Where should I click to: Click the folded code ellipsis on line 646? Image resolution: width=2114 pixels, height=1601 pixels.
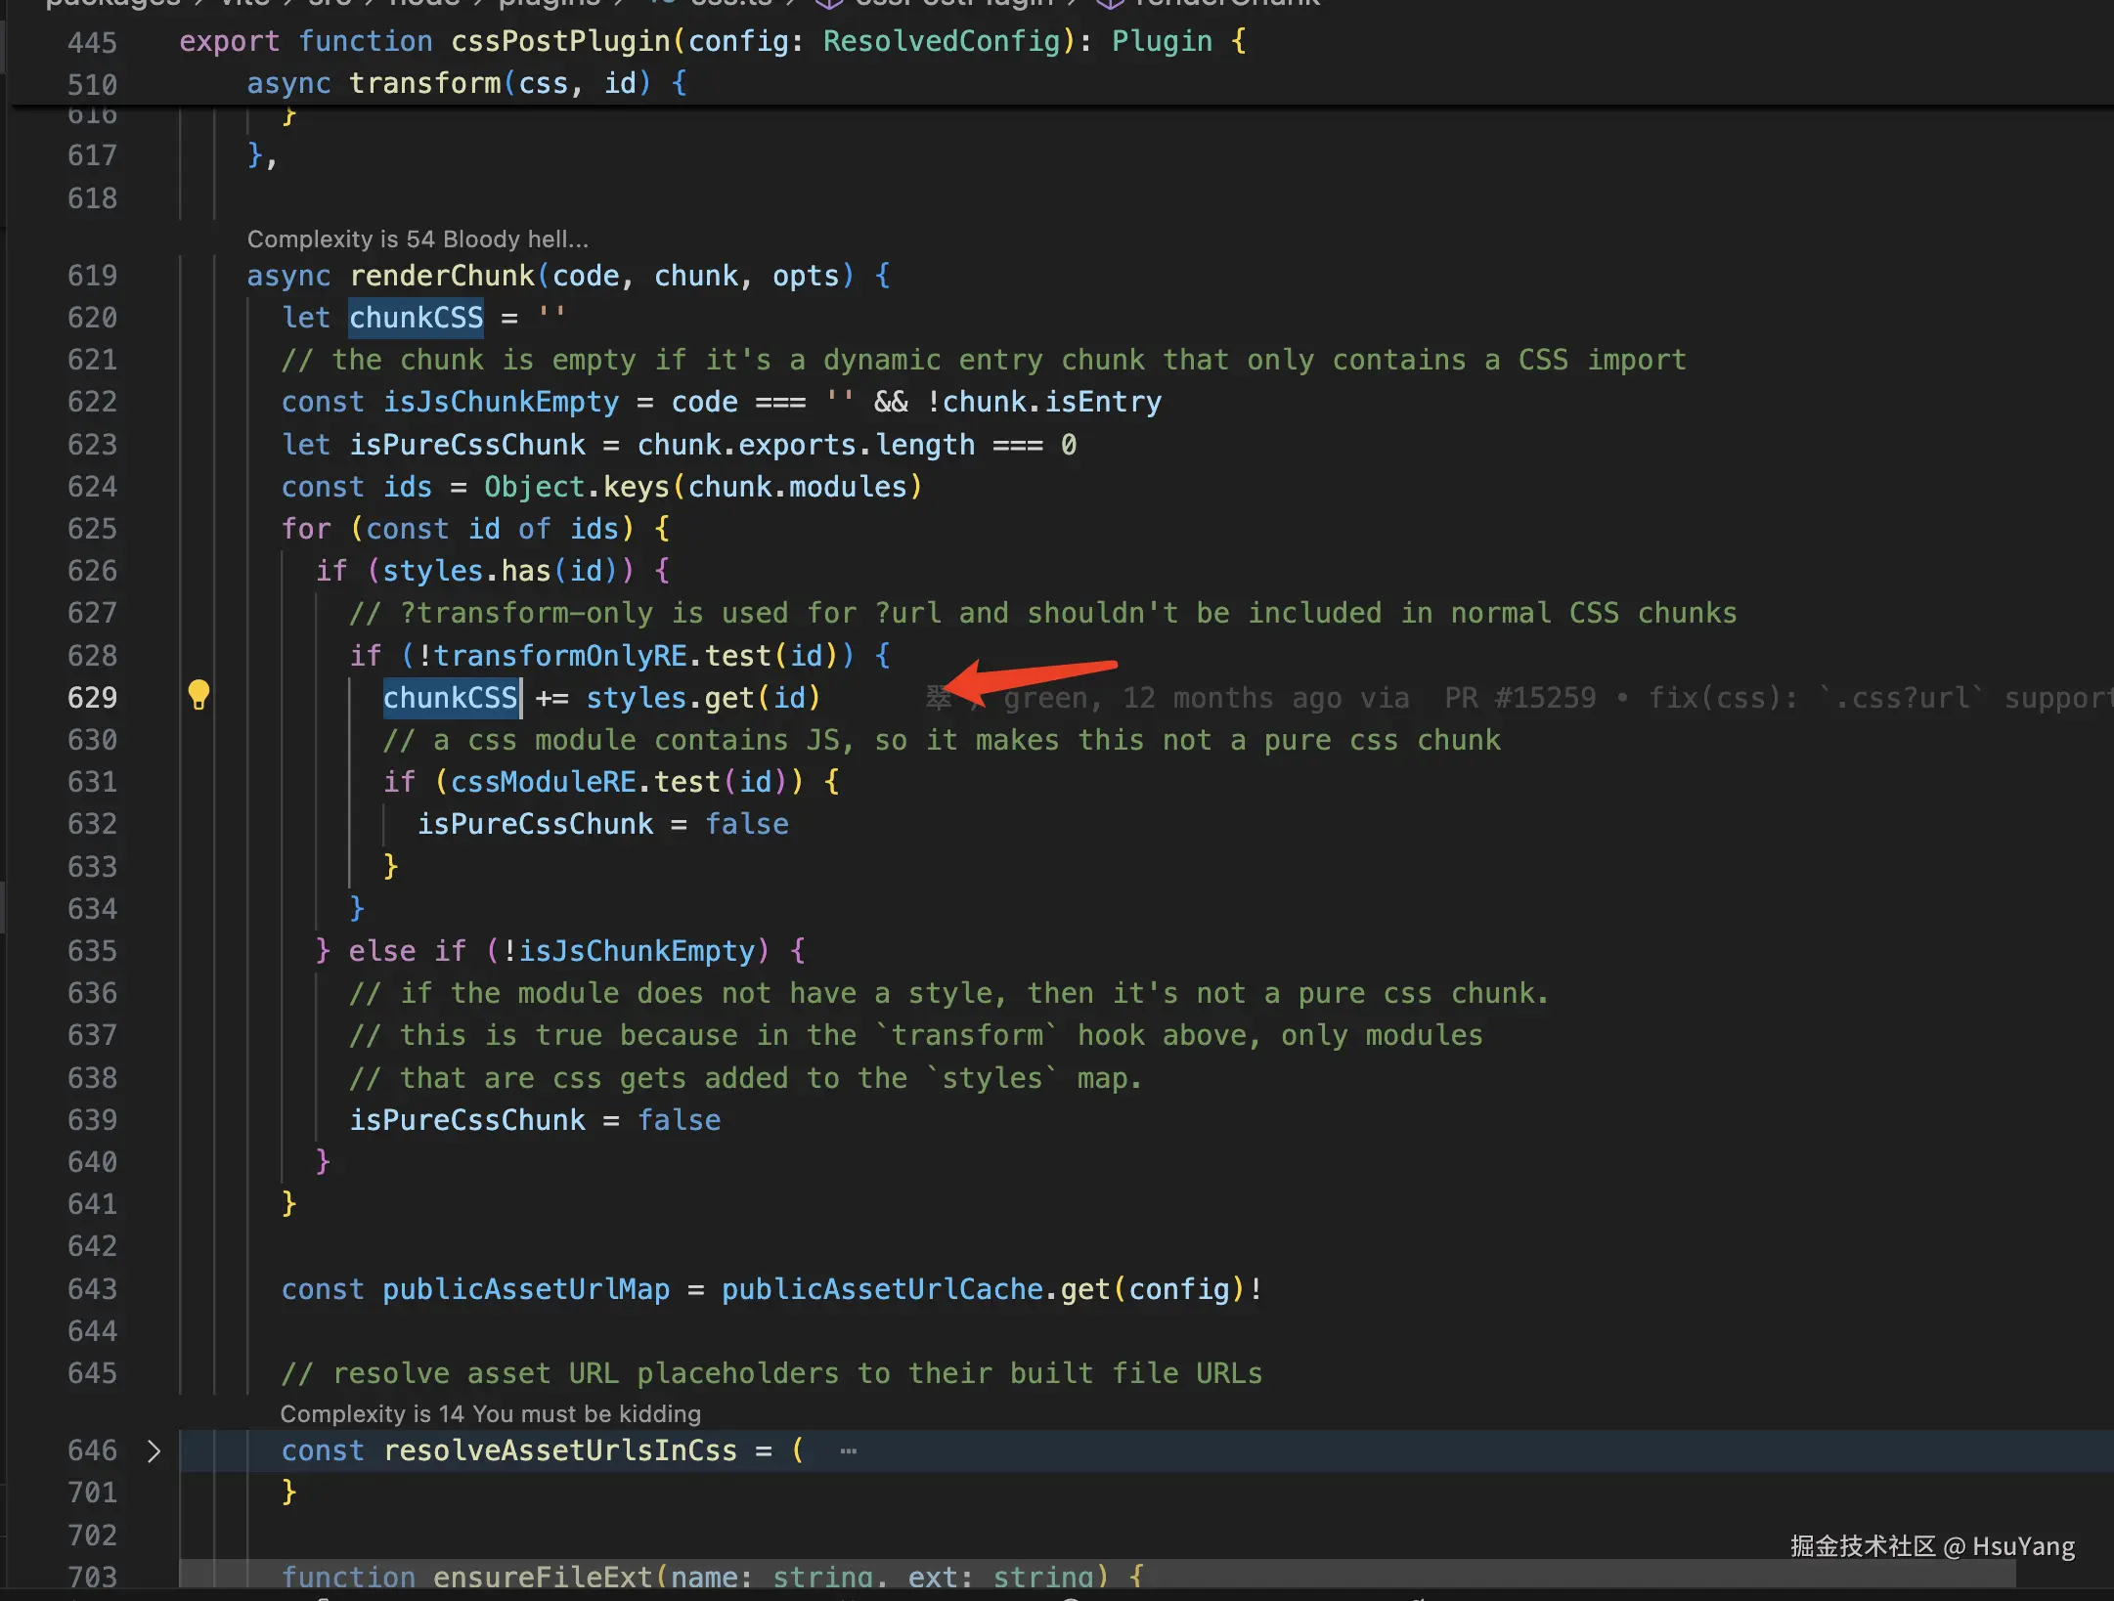point(848,1451)
